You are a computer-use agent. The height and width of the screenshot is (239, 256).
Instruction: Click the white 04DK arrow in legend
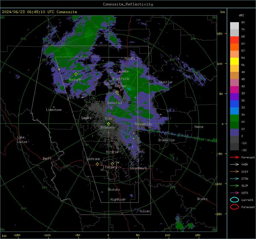234,164
